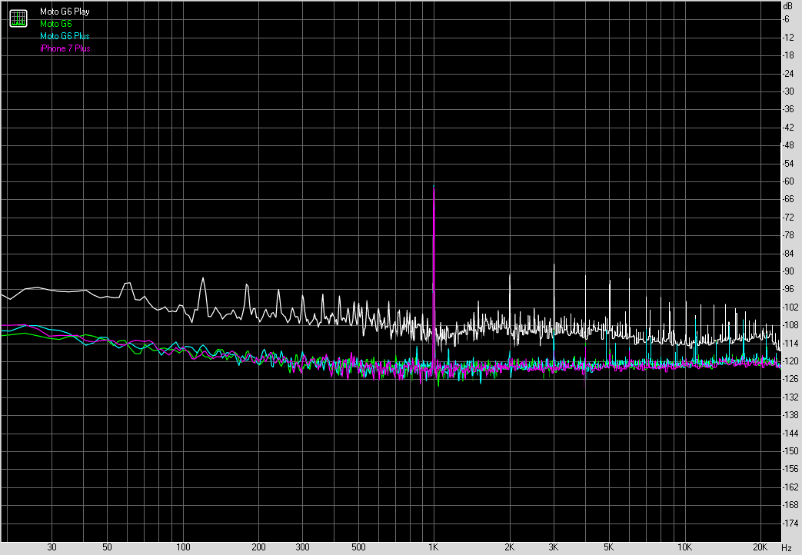Select the 500 Hz axis label

coord(358,547)
